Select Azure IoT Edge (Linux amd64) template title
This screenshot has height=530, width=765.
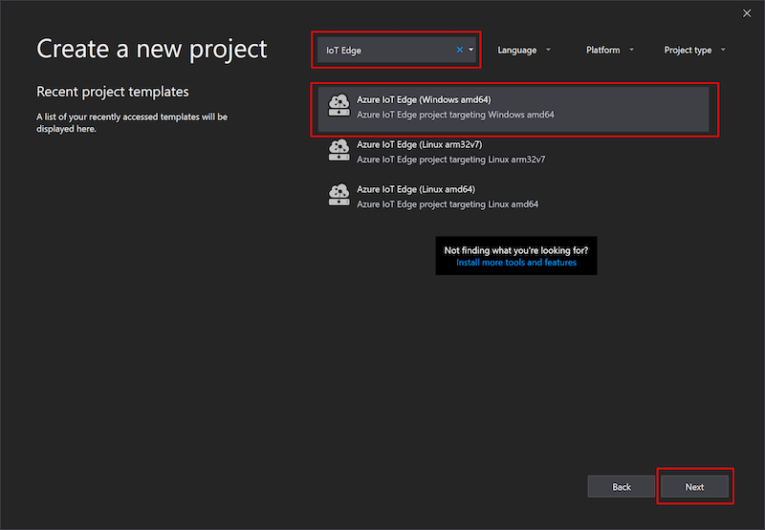416,189
